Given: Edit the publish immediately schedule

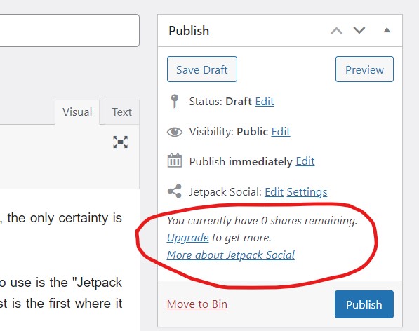Looking at the screenshot, I should (305, 161).
